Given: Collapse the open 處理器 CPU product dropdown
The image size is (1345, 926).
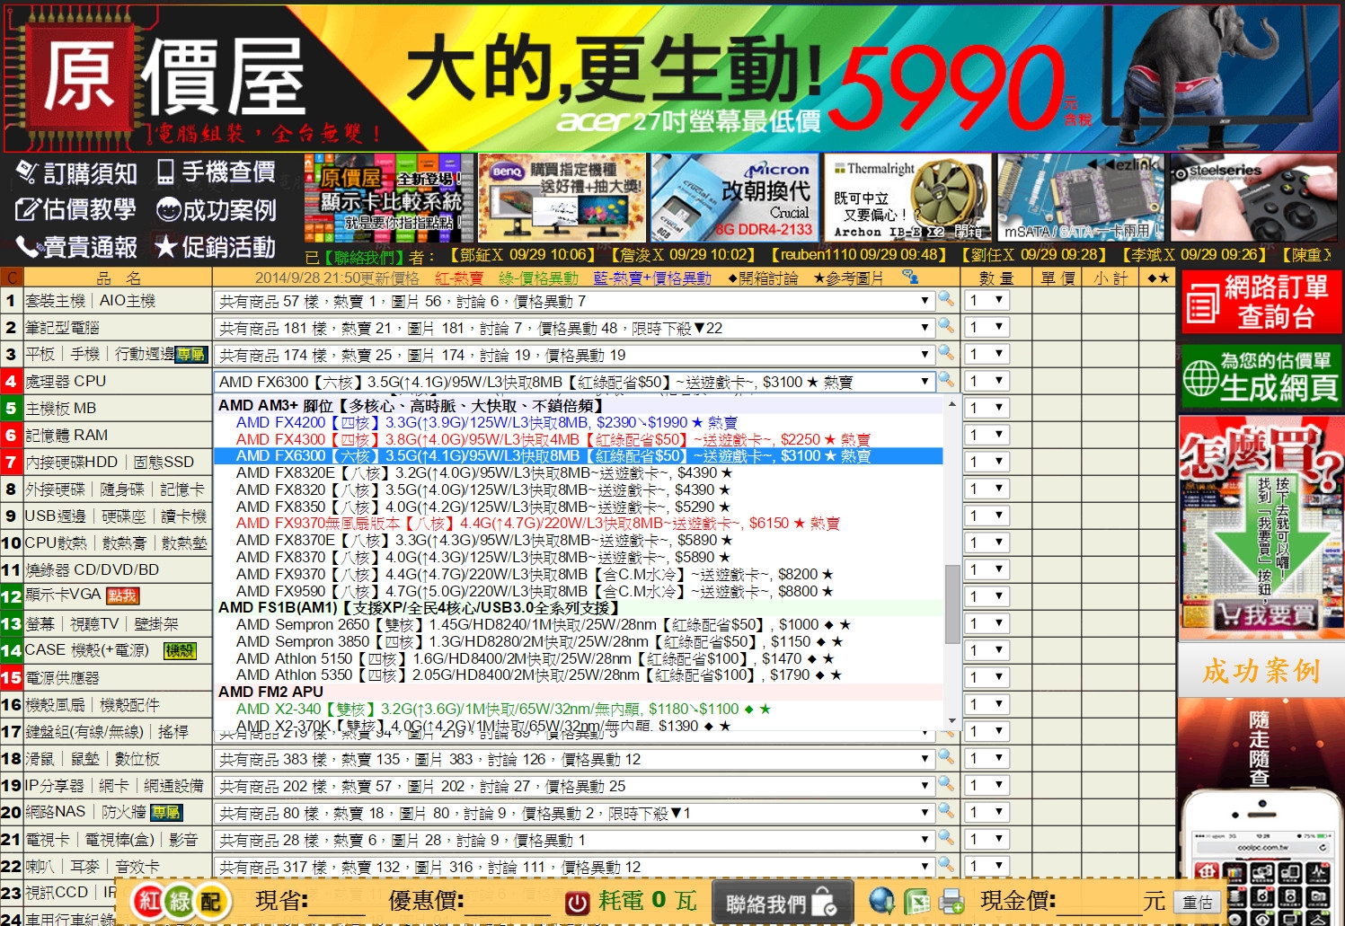Looking at the screenshot, I should click(574, 382).
